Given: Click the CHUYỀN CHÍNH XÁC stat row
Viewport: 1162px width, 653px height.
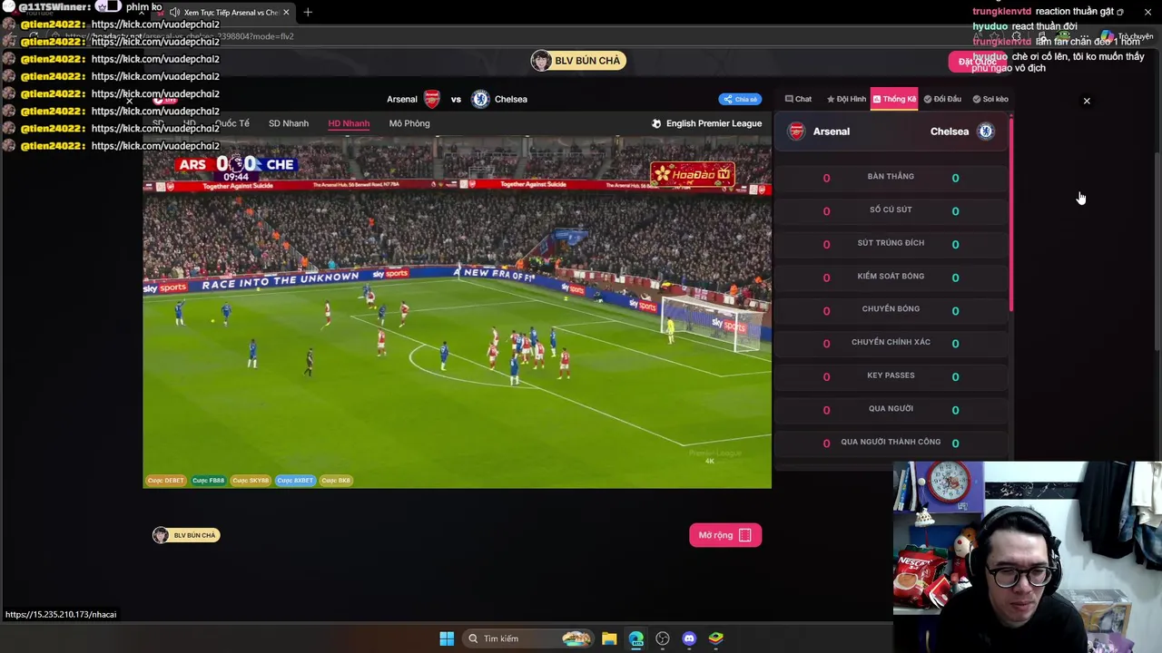Looking at the screenshot, I should [x=891, y=344].
